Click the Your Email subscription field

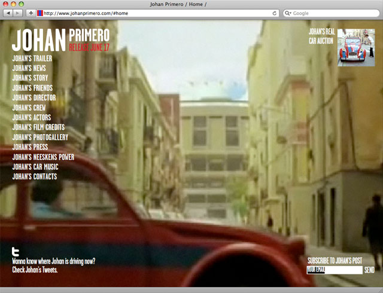[x=335, y=270]
